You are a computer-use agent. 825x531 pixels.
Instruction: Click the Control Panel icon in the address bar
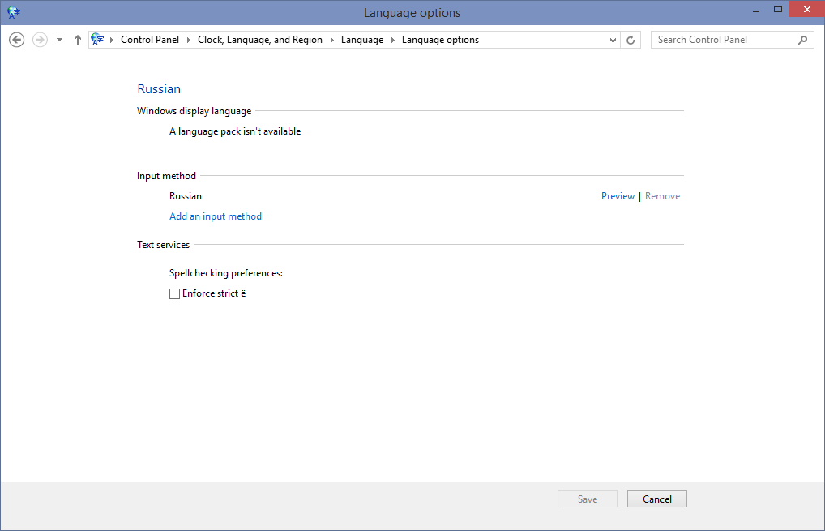98,40
